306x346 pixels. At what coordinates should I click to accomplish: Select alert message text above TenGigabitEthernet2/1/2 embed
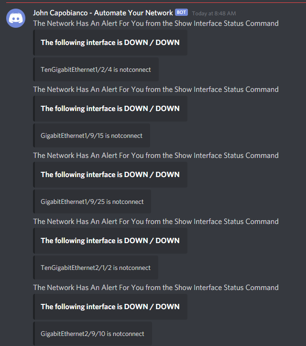coord(156,221)
